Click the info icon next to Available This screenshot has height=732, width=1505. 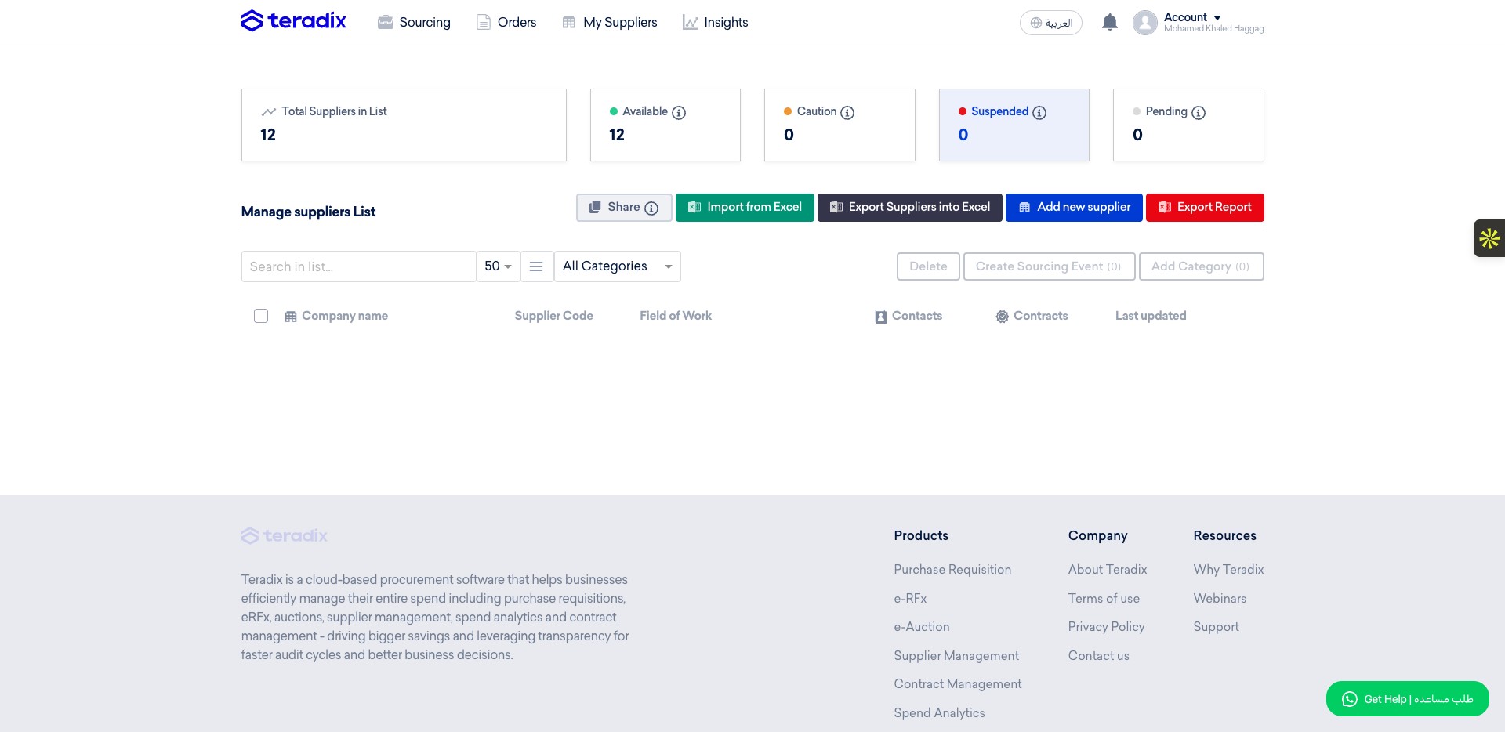click(679, 113)
